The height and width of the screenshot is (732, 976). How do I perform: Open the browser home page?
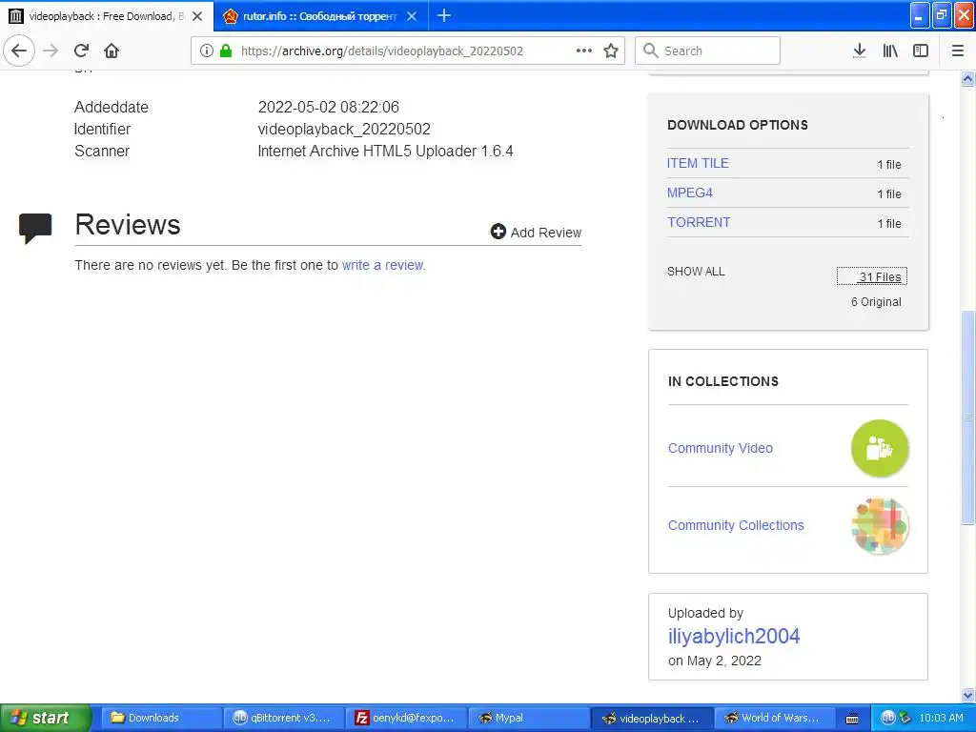(x=112, y=51)
